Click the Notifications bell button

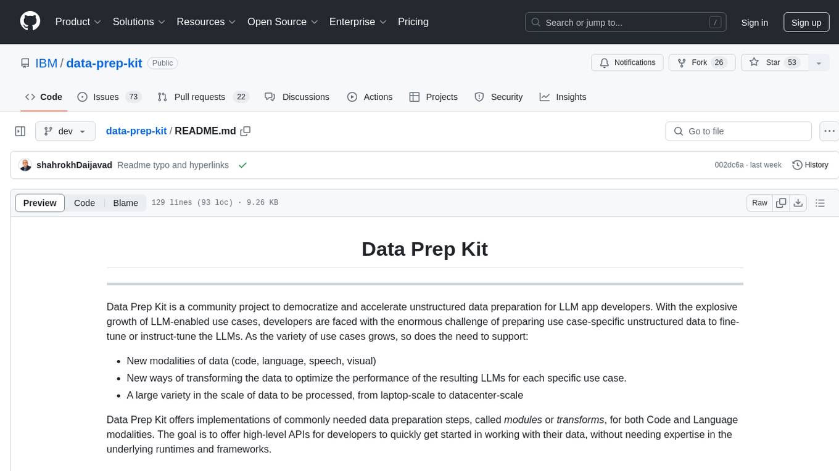click(627, 63)
